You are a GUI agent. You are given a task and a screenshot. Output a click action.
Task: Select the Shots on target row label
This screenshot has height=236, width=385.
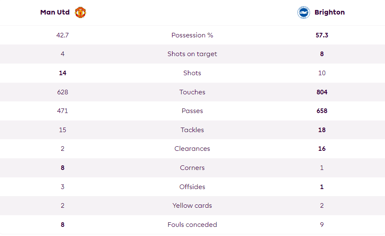coord(192,54)
